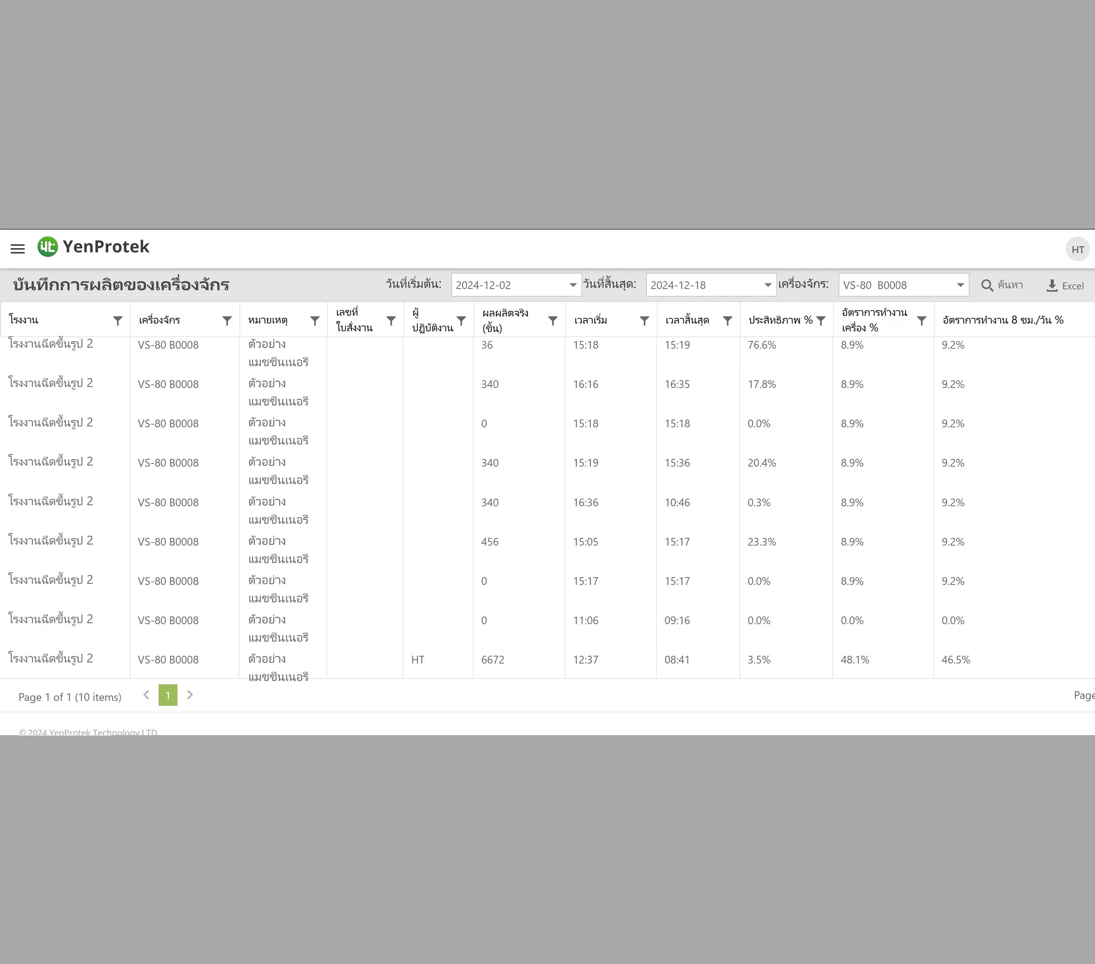Image resolution: width=1095 pixels, height=964 pixels.
Task: Click the end time cell 10:46
Action: tap(677, 503)
